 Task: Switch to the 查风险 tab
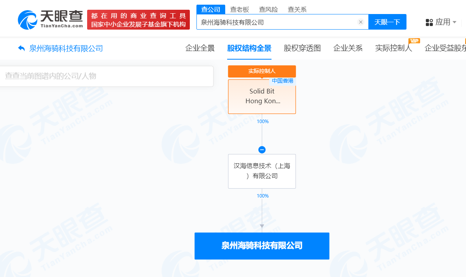pos(268,9)
